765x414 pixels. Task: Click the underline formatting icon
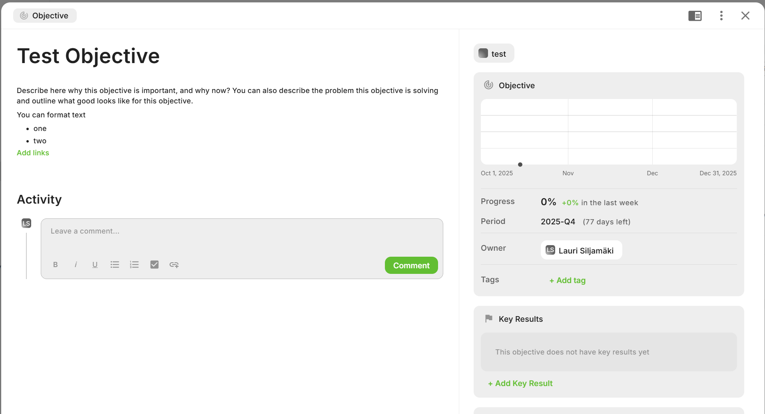pyautogui.click(x=95, y=265)
